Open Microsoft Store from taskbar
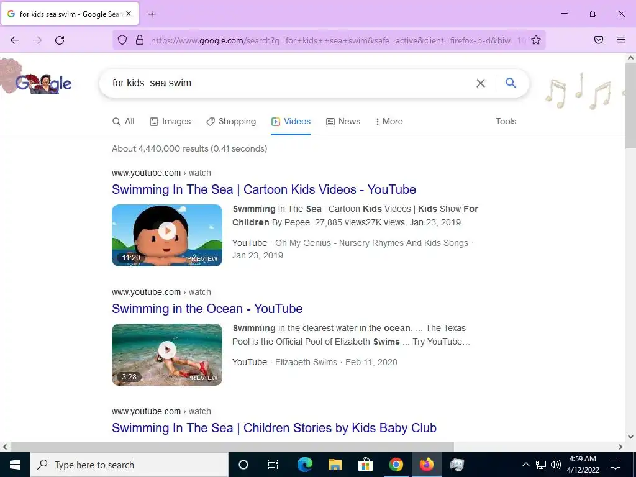 pos(365,465)
